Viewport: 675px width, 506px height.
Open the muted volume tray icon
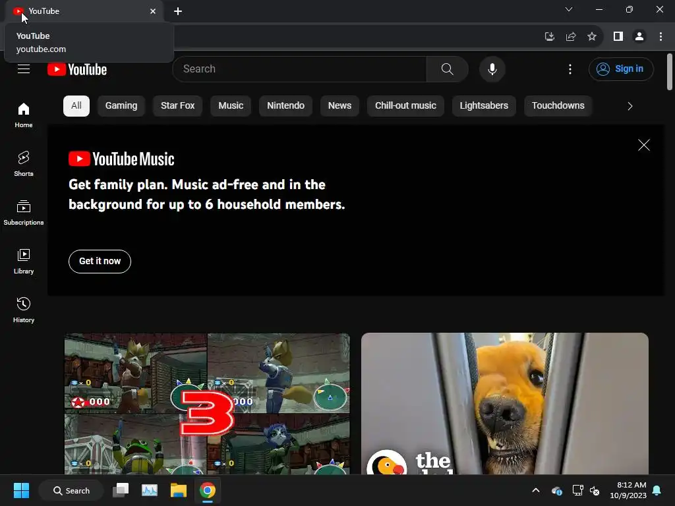[595, 490]
